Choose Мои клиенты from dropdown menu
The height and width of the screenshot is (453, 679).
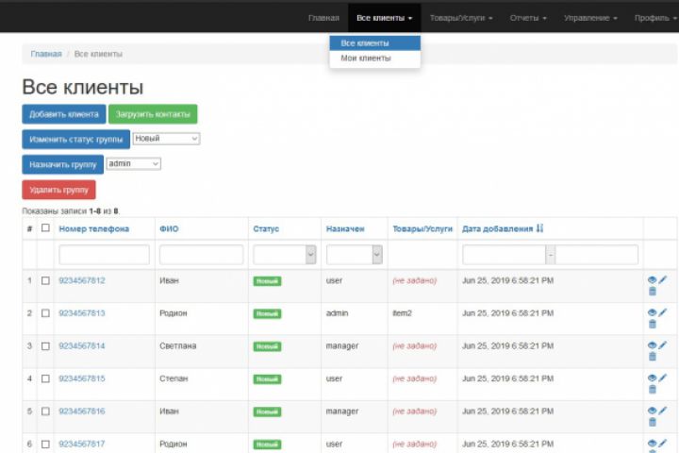374,59
